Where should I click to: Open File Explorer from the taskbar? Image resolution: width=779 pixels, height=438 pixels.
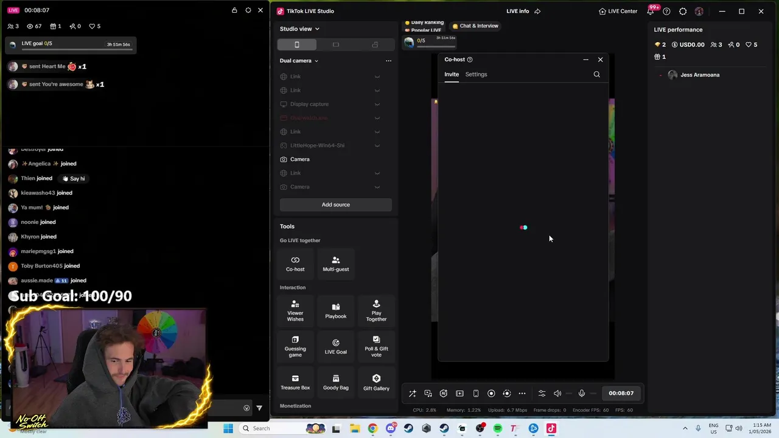(355, 428)
